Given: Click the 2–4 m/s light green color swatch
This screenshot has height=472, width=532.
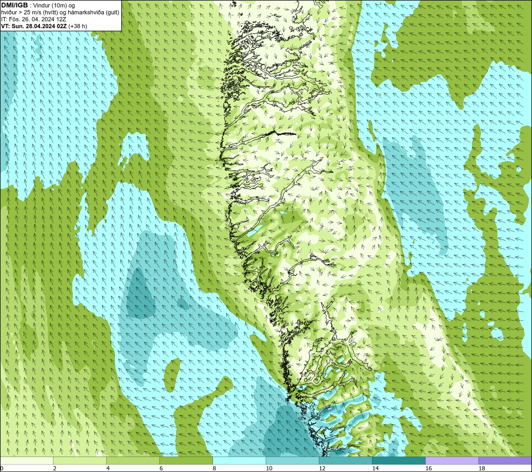Looking at the screenshot, I should pyautogui.click(x=80, y=460).
